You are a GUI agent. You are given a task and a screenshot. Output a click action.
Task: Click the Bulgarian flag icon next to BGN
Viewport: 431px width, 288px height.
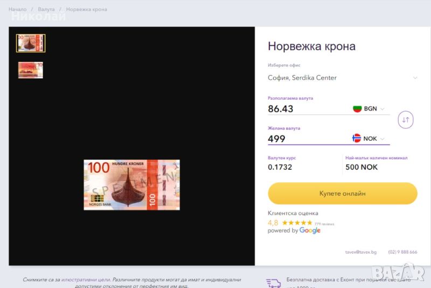357,108
